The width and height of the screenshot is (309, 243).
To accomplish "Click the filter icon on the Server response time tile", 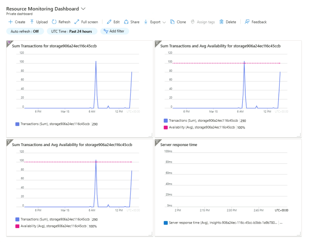I will [157, 141].
